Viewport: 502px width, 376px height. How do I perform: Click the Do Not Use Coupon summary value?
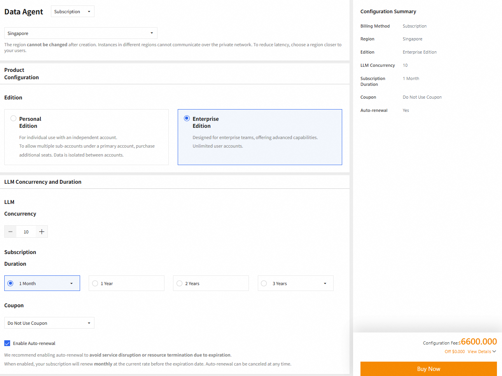coord(422,97)
